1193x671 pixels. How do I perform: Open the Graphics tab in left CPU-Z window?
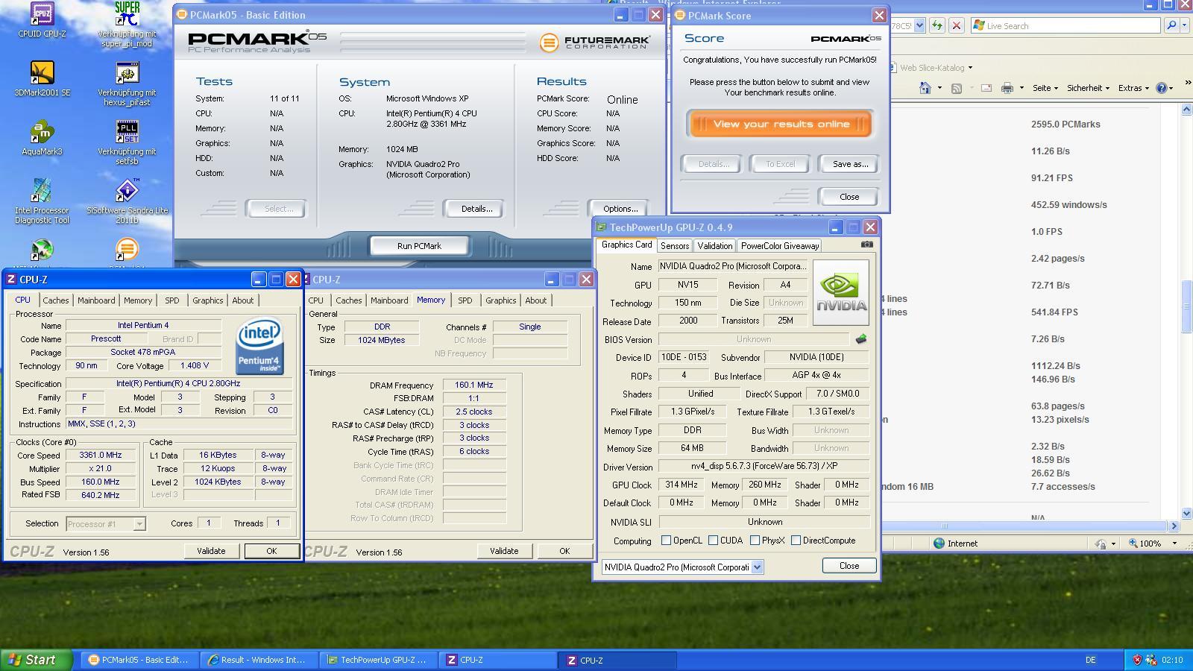tap(207, 300)
